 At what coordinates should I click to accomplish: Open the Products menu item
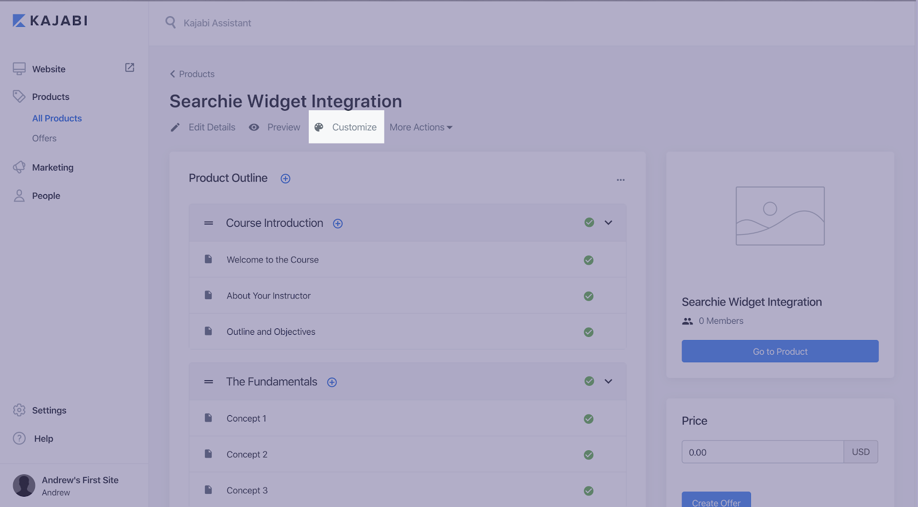coord(50,96)
